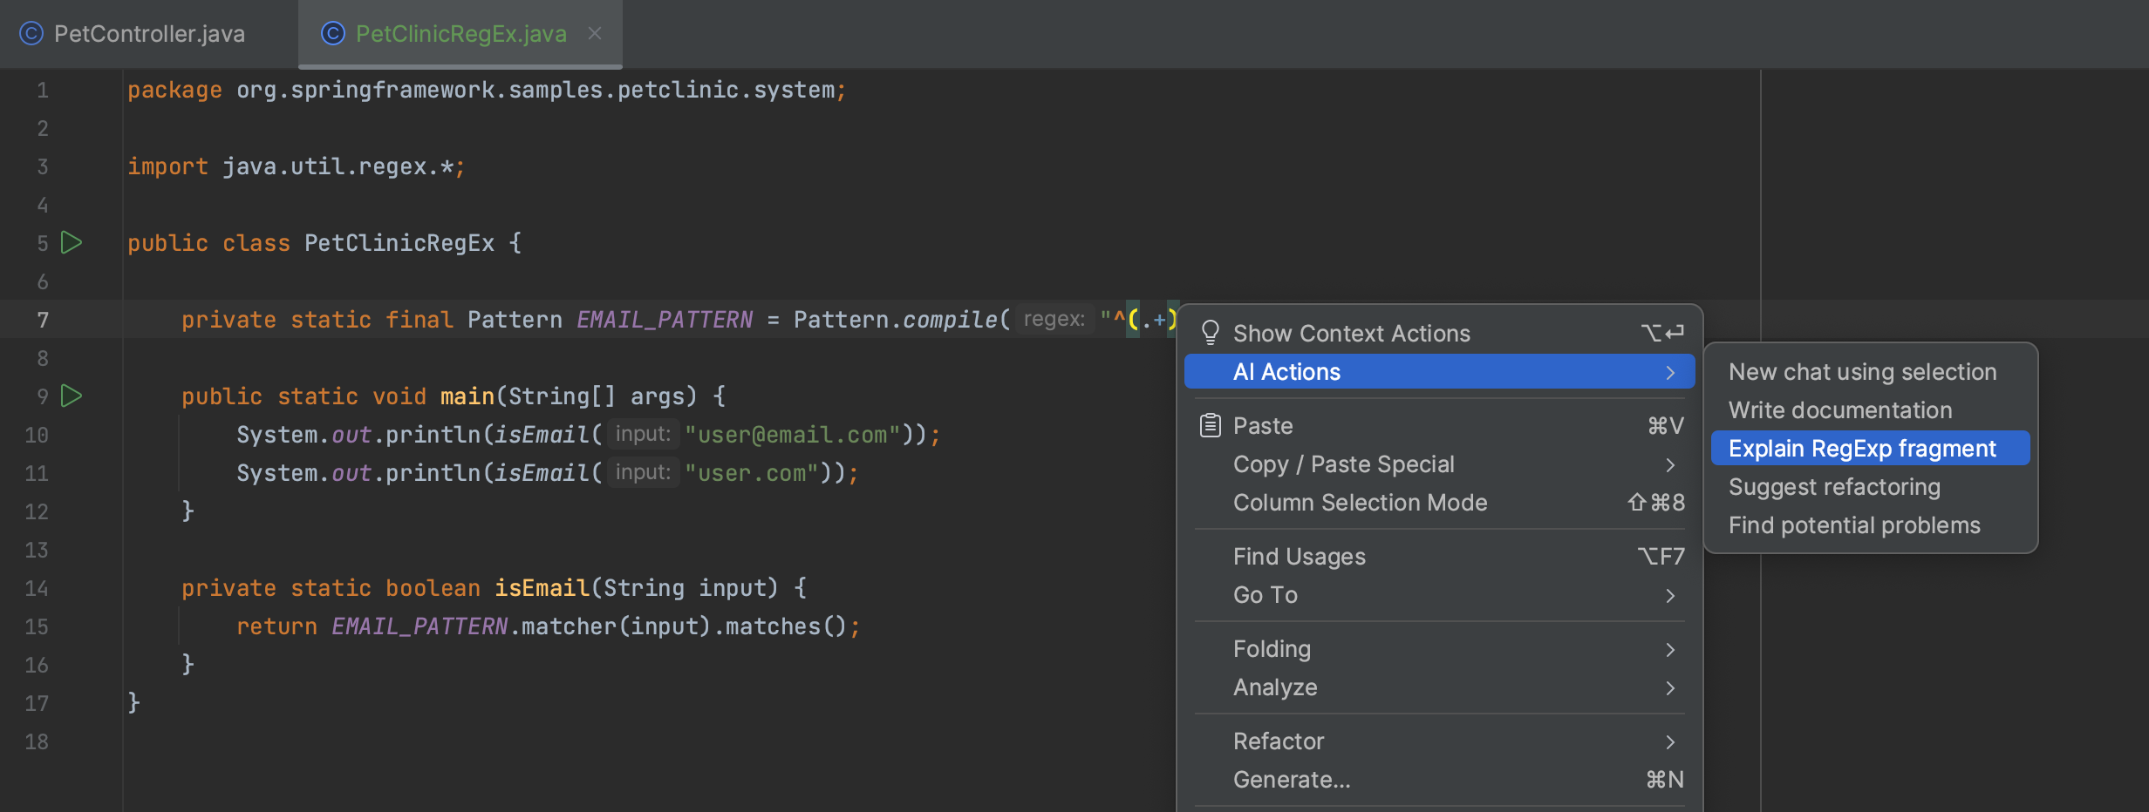The image size is (2149, 812).
Task: Expand the Copy / Paste Special submenu
Action: point(1439,464)
